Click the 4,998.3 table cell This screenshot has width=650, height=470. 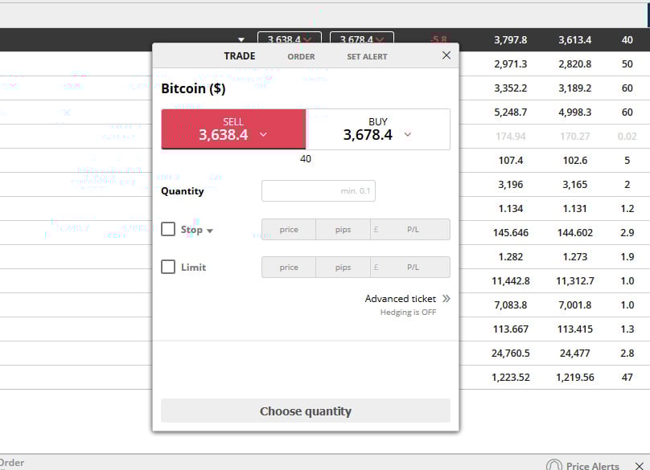point(575,112)
